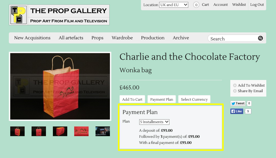The height and width of the screenshot is (158, 276).
Task: Select the film still thumbnail
Action: point(103,131)
